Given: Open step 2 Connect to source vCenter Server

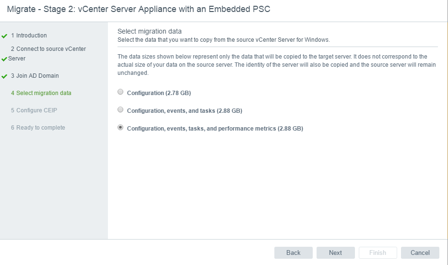Looking at the screenshot, I should (48, 49).
